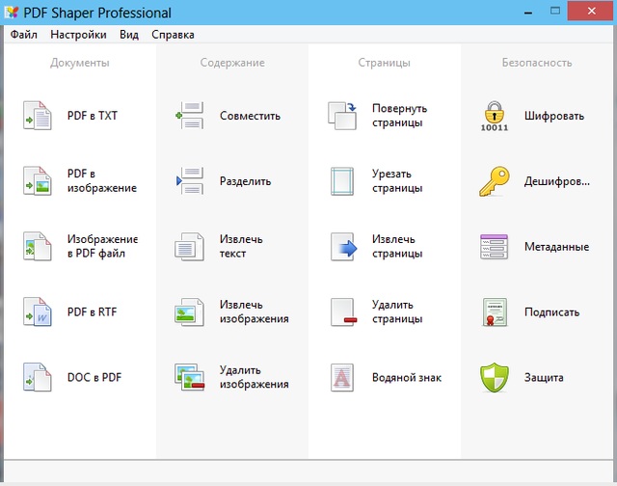Click the Документы column heading
The width and height of the screenshot is (617, 486).
79,63
